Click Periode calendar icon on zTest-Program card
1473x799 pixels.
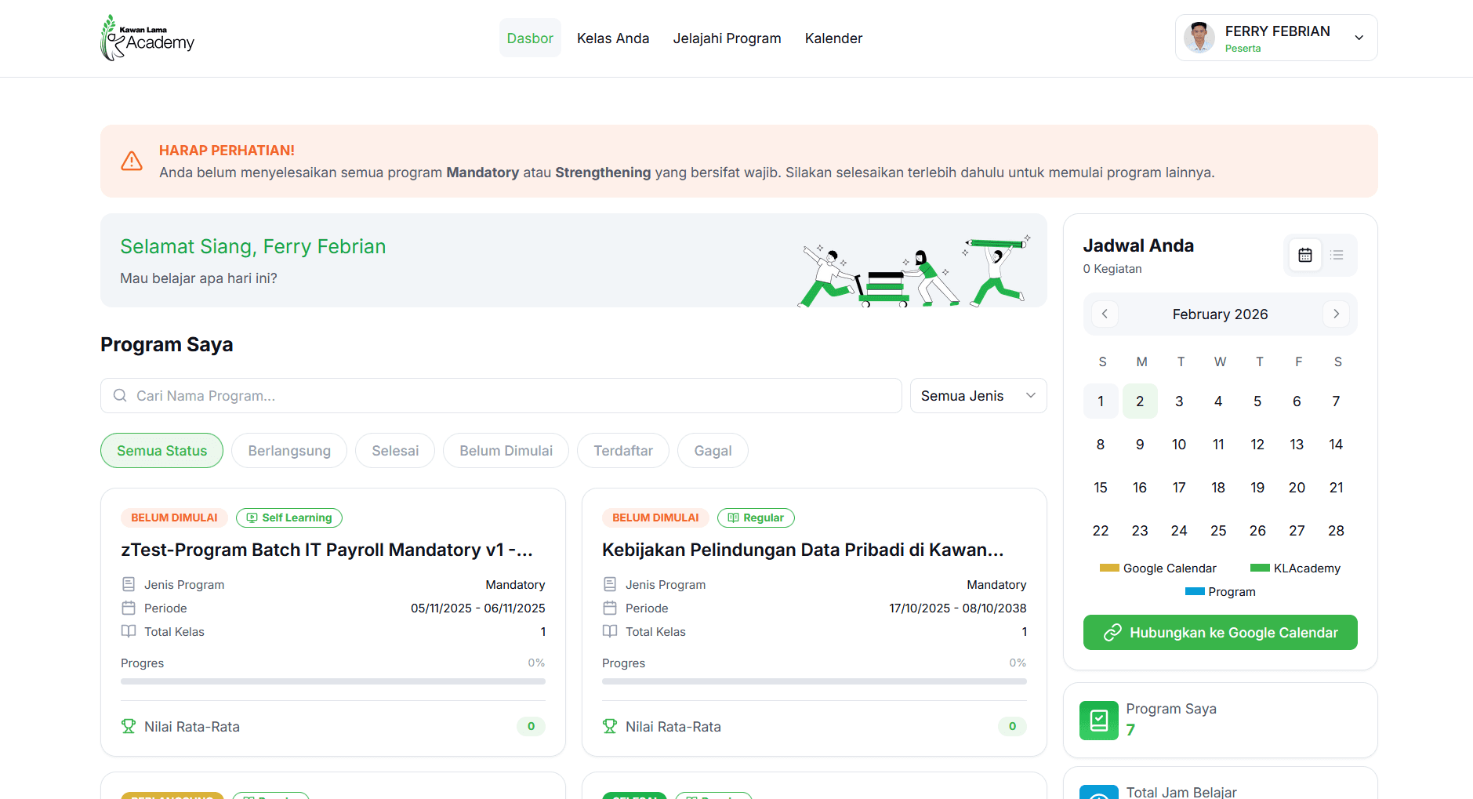(x=129, y=608)
